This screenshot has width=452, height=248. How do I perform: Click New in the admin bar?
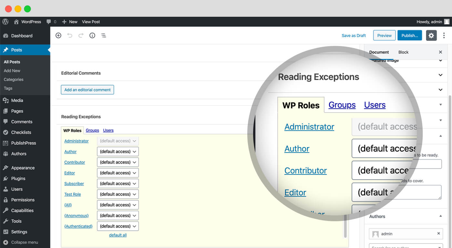(70, 22)
